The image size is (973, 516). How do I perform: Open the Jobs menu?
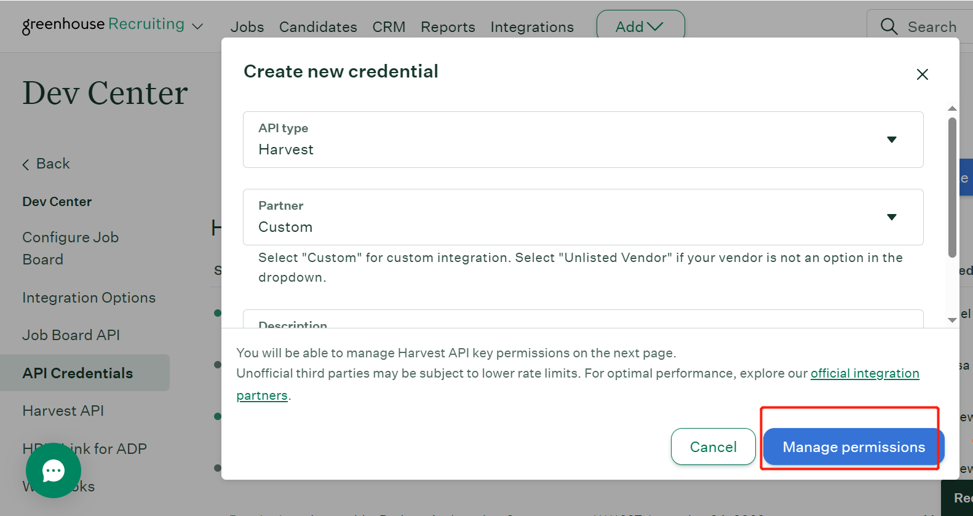tap(247, 27)
